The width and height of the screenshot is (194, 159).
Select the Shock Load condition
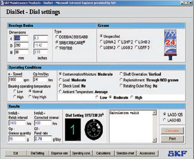point(60,85)
